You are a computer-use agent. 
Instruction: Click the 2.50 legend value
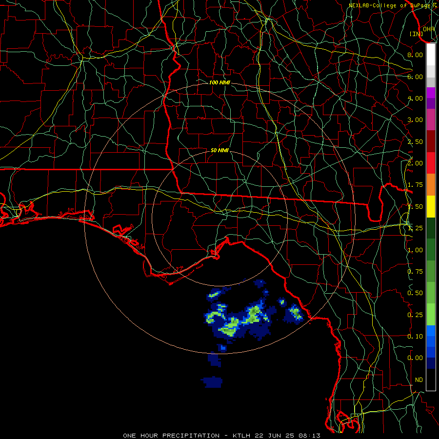pyautogui.click(x=415, y=141)
